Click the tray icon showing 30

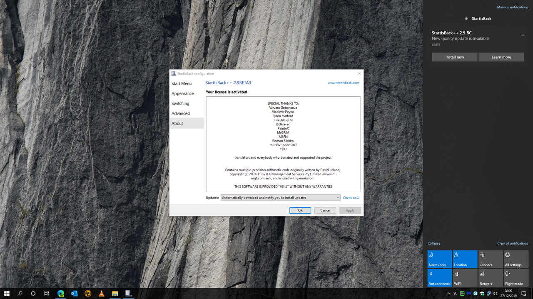(455, 293)
